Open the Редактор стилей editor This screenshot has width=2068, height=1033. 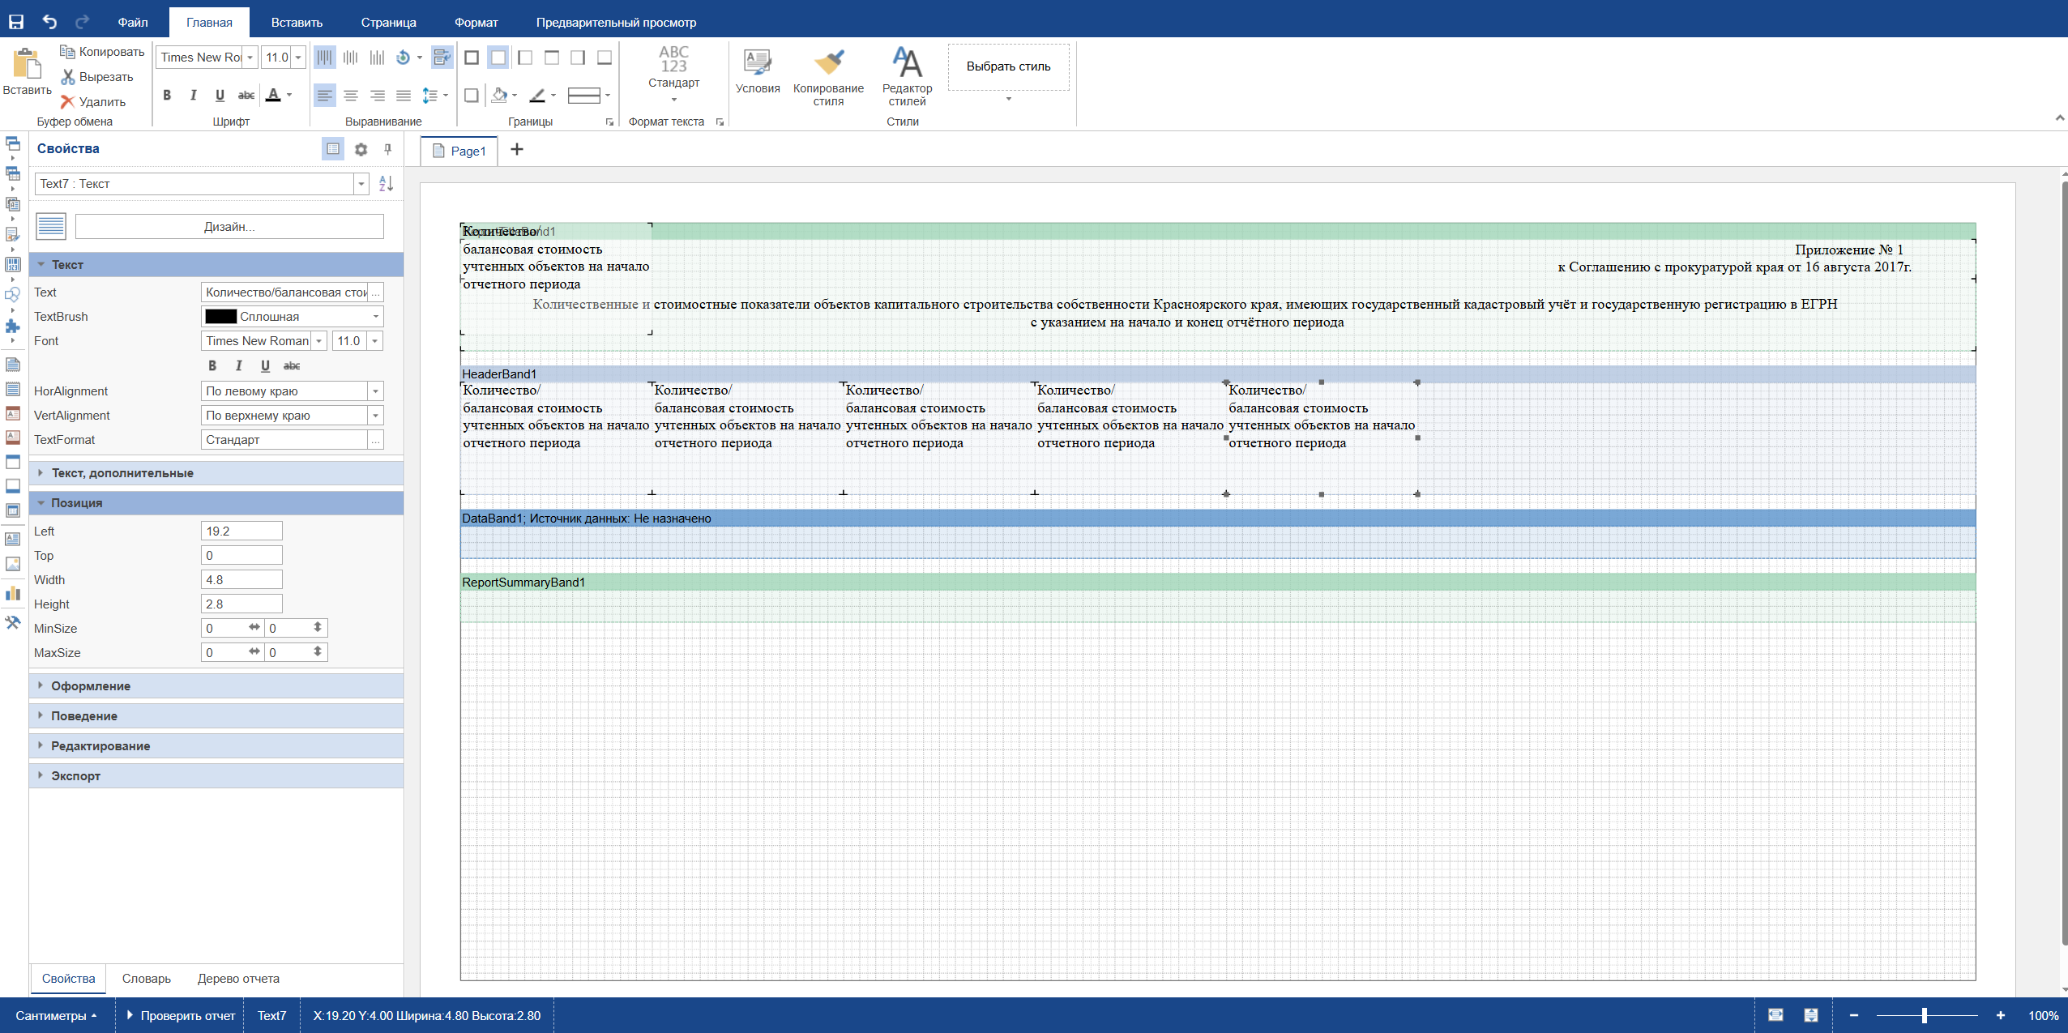(x=907, y=77)
